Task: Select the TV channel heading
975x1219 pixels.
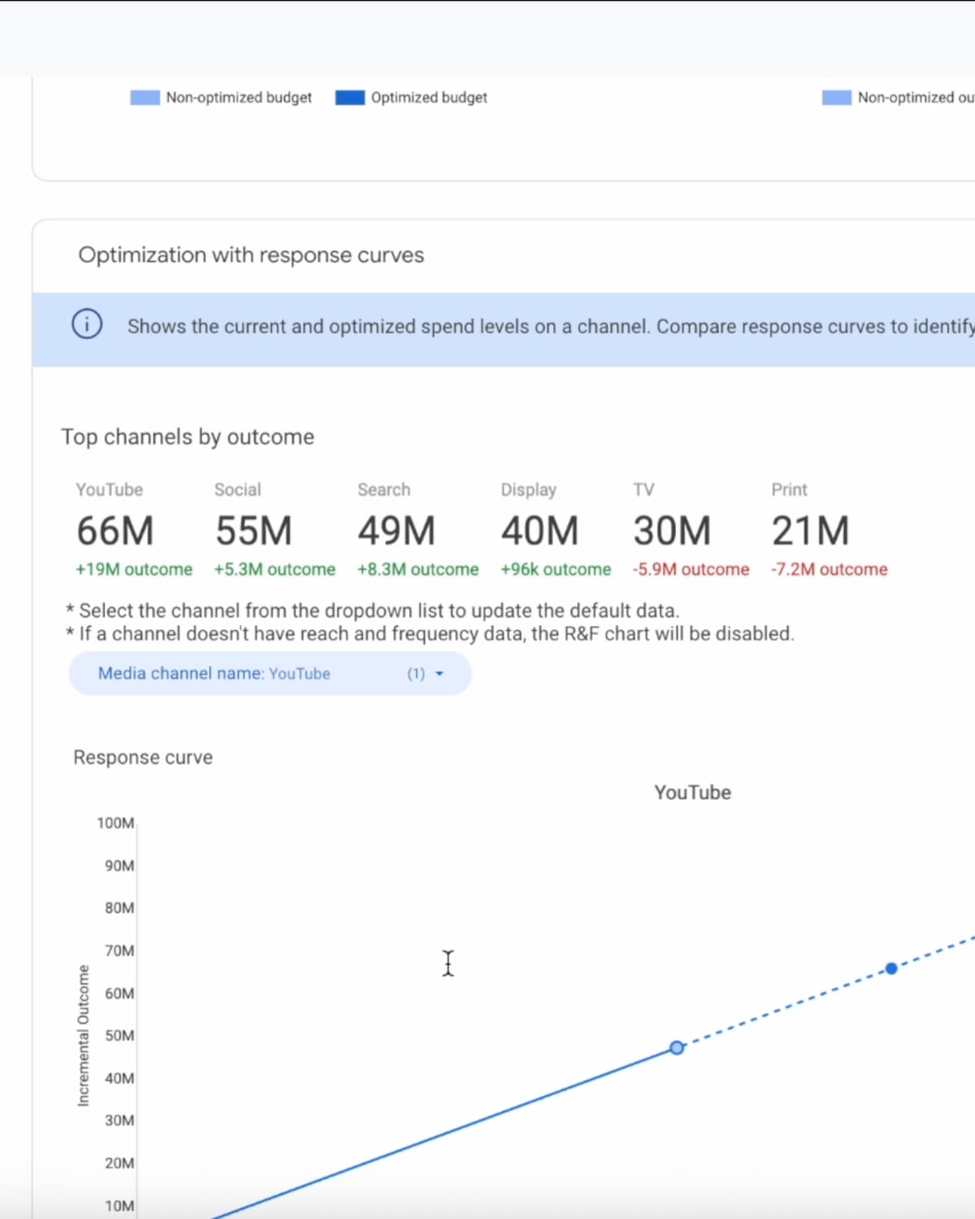Action: pyautogui.click(x=643, y=489)
